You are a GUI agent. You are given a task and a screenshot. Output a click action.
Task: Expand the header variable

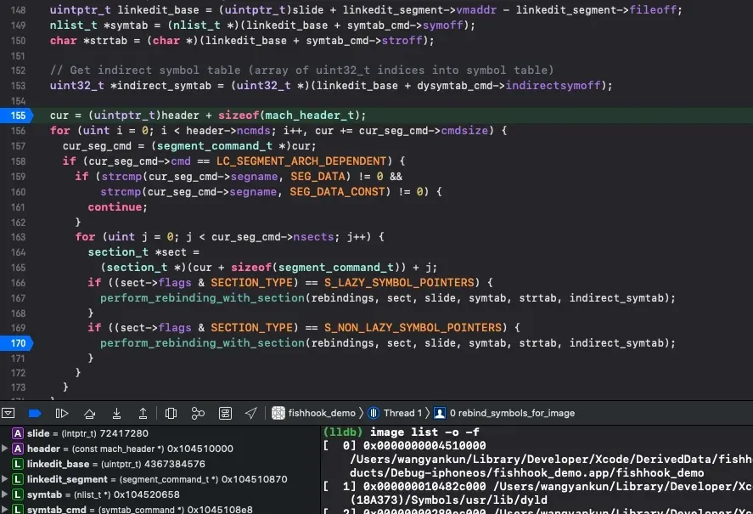4,449
